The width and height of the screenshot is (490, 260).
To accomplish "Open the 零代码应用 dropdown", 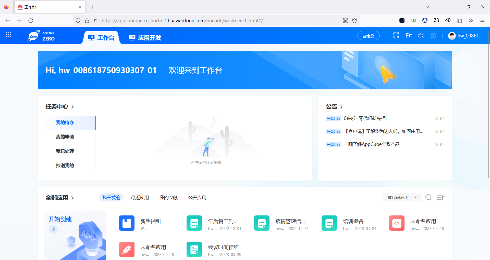I will (x=401, y=197).
